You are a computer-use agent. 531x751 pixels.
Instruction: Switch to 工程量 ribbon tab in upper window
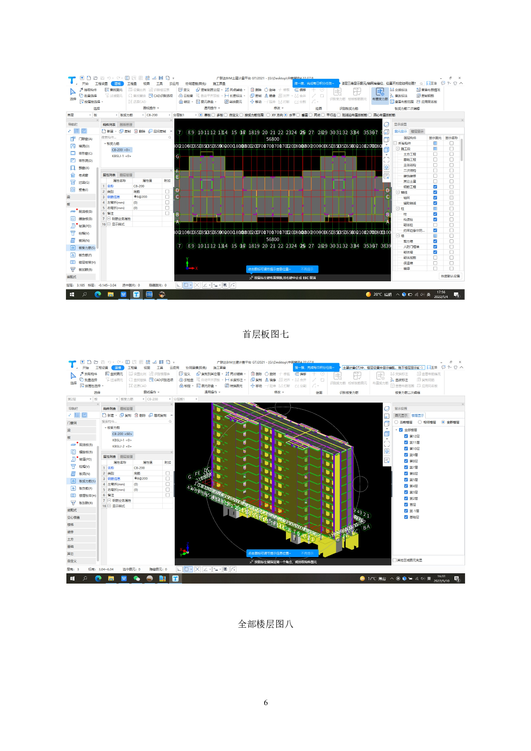pos(132,84)
